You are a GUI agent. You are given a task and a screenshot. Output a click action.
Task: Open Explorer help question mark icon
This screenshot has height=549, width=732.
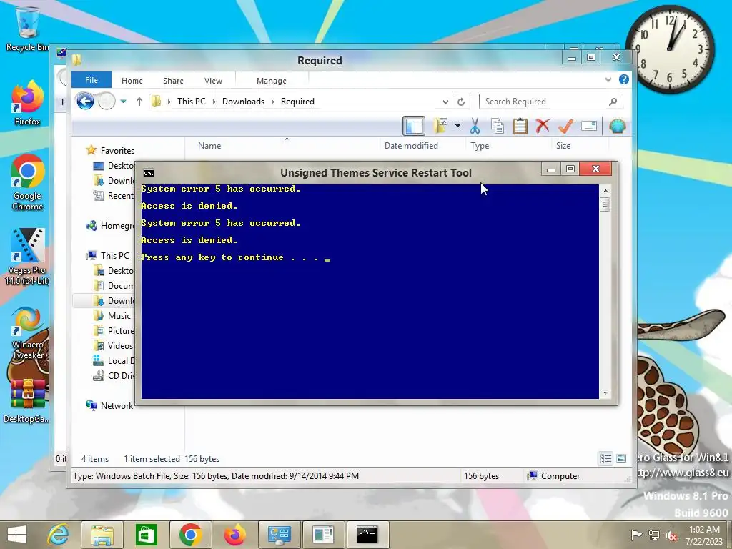(623, 80)
